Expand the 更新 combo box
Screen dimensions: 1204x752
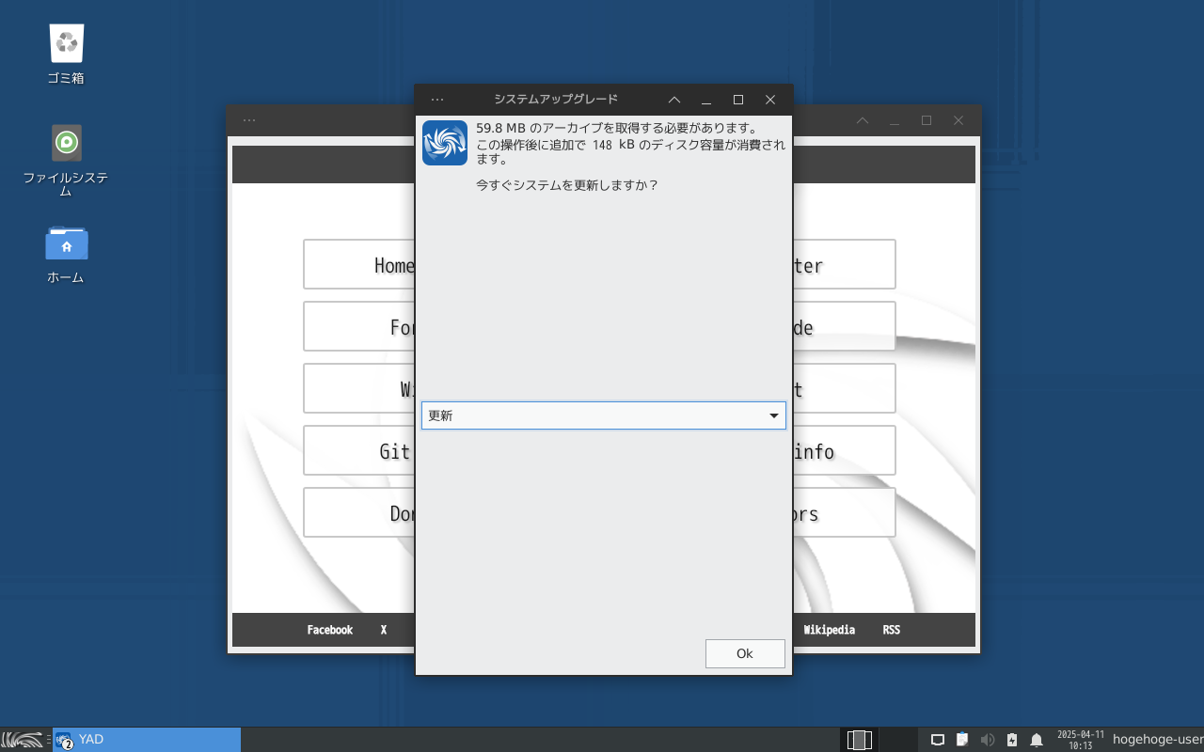point(604,415)
